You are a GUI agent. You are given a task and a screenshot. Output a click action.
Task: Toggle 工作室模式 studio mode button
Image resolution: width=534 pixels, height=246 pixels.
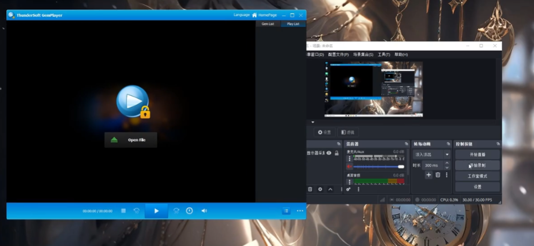pyautogui.click(x=477, y=176)
